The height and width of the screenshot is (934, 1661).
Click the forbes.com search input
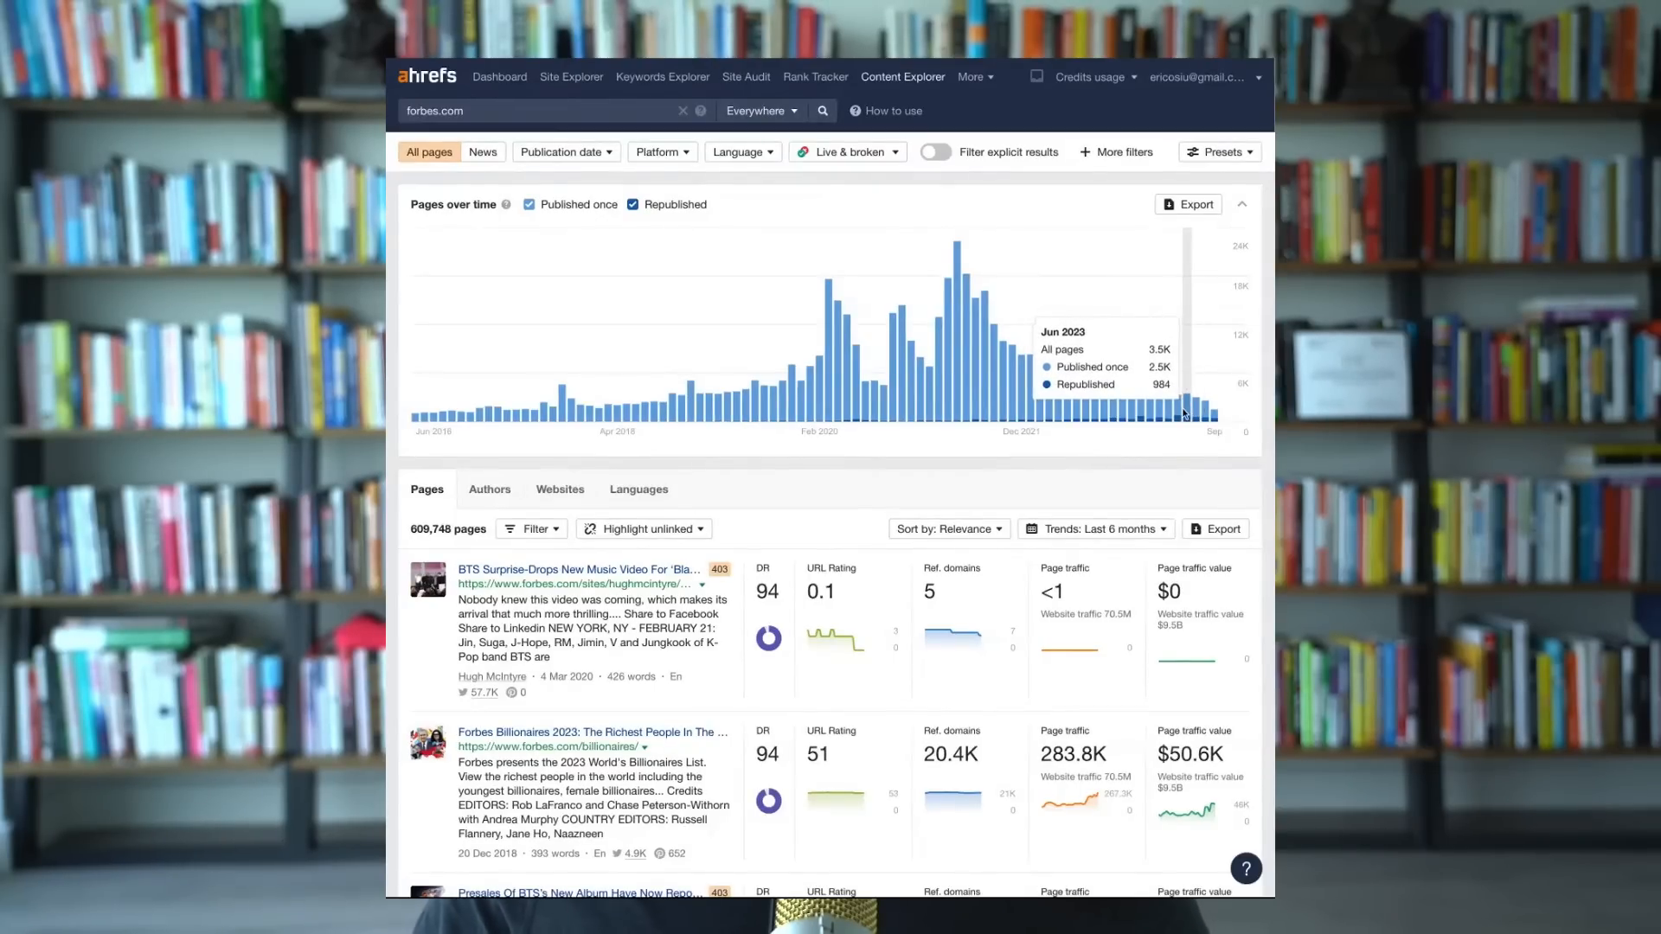click(536, 111)
